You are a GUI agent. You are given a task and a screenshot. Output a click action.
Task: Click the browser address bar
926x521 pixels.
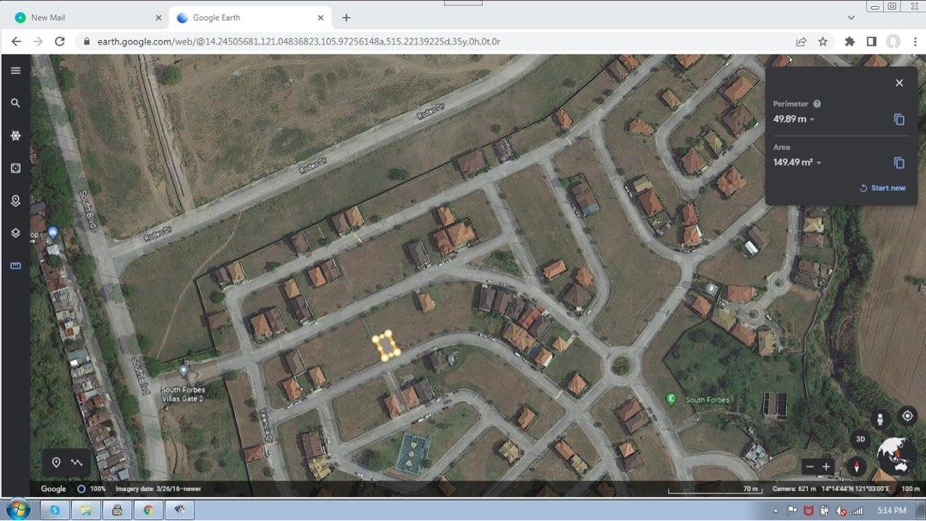(257, 40)
